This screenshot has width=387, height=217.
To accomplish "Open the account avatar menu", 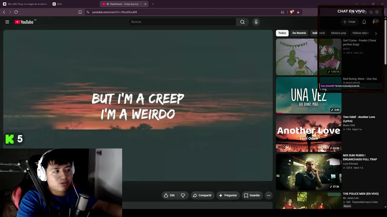I will (376, 22).
